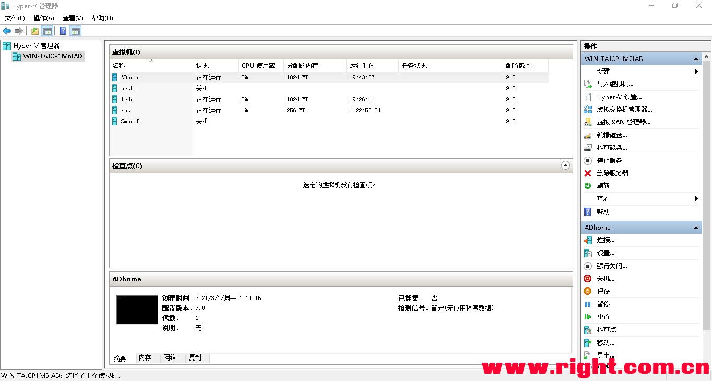The image size is (712, 381).
Task: Click the 停止服务 stop icon
Action: (588, 161)
